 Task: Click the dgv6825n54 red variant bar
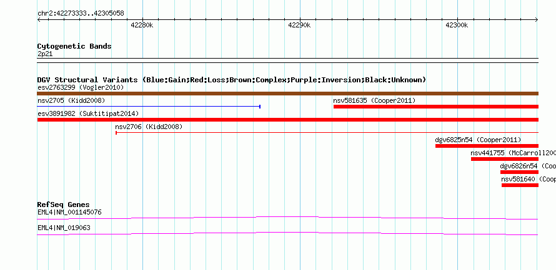[x=487, y=146]
